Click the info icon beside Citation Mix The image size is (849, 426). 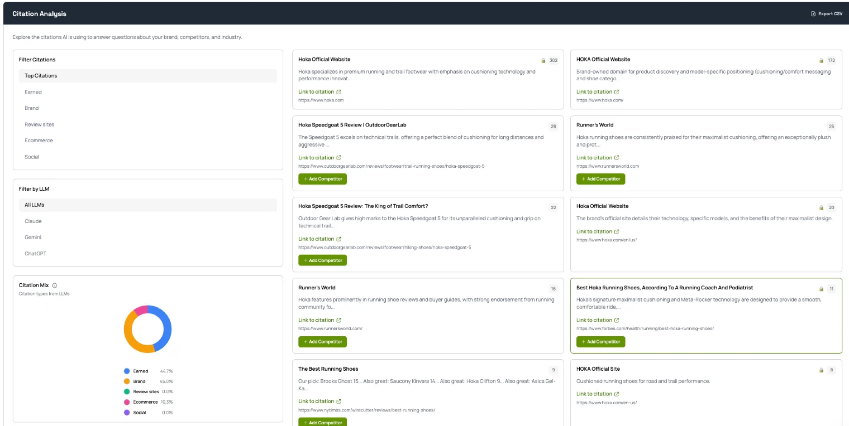[55, 285]
